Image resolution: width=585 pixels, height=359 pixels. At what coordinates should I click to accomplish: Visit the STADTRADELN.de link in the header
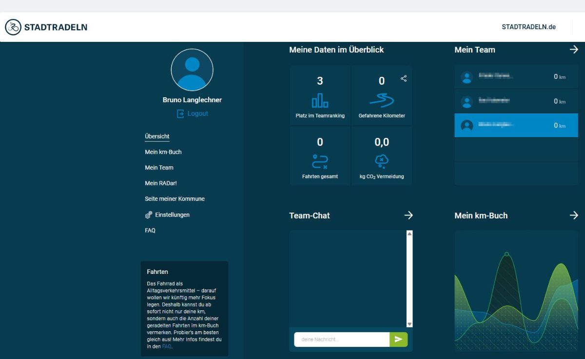(x=529, y=27)
